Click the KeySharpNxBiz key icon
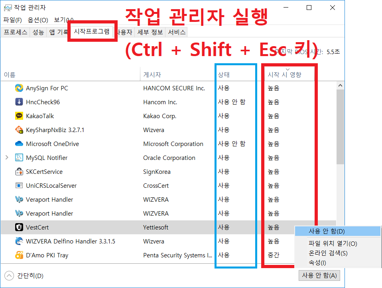Image resolution: width=382 pixels, height=288 pixels. point(19,130)
